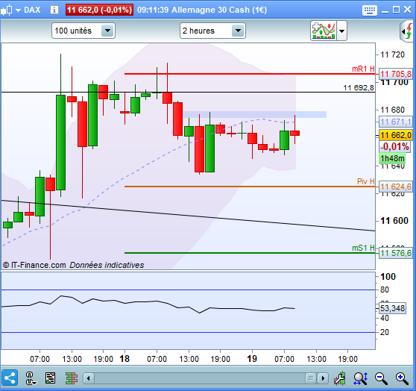Viewport: 416px width, 391px height.
Task: Click the share icon in bottom toolbar
Action: [10, 378]
